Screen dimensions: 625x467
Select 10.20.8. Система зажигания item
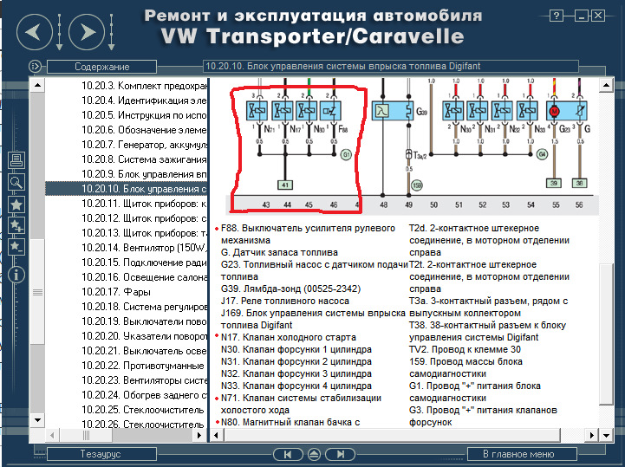click(144, 159)
